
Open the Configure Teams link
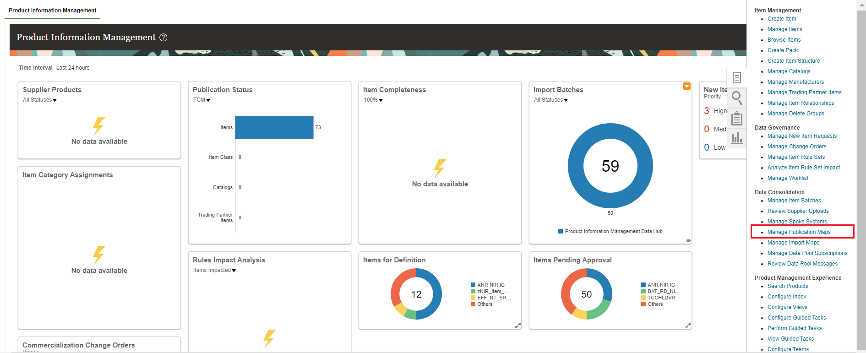pos(788,349)
